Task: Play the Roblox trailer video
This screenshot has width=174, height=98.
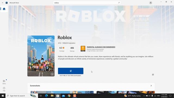Action: click(x=52, y=74)
